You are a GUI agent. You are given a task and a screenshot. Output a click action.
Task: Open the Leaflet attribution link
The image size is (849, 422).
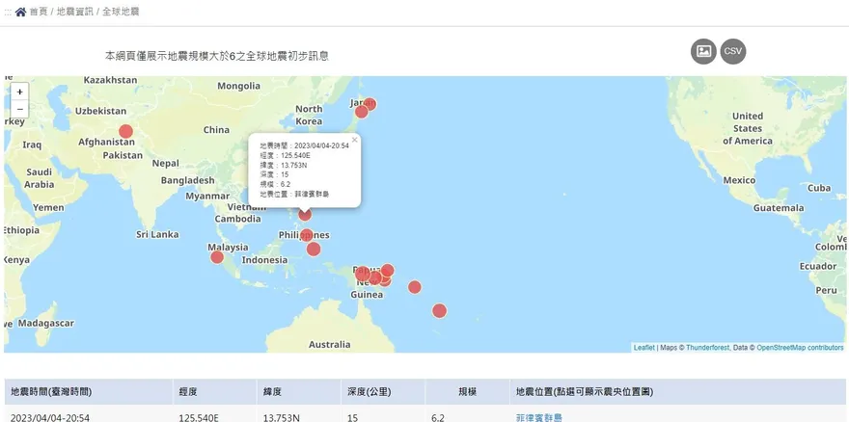click(644, 347)
